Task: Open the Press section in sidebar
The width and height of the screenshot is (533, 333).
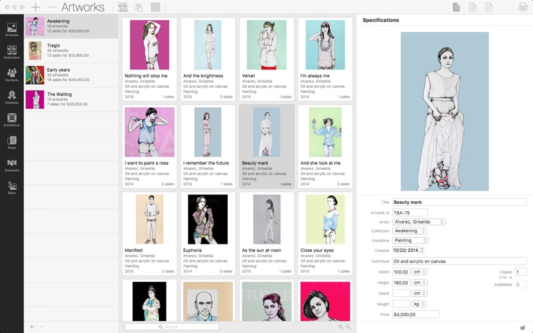Action: point(12,143)
